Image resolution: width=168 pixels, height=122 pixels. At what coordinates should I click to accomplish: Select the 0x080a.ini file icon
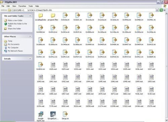coord(90,28)
